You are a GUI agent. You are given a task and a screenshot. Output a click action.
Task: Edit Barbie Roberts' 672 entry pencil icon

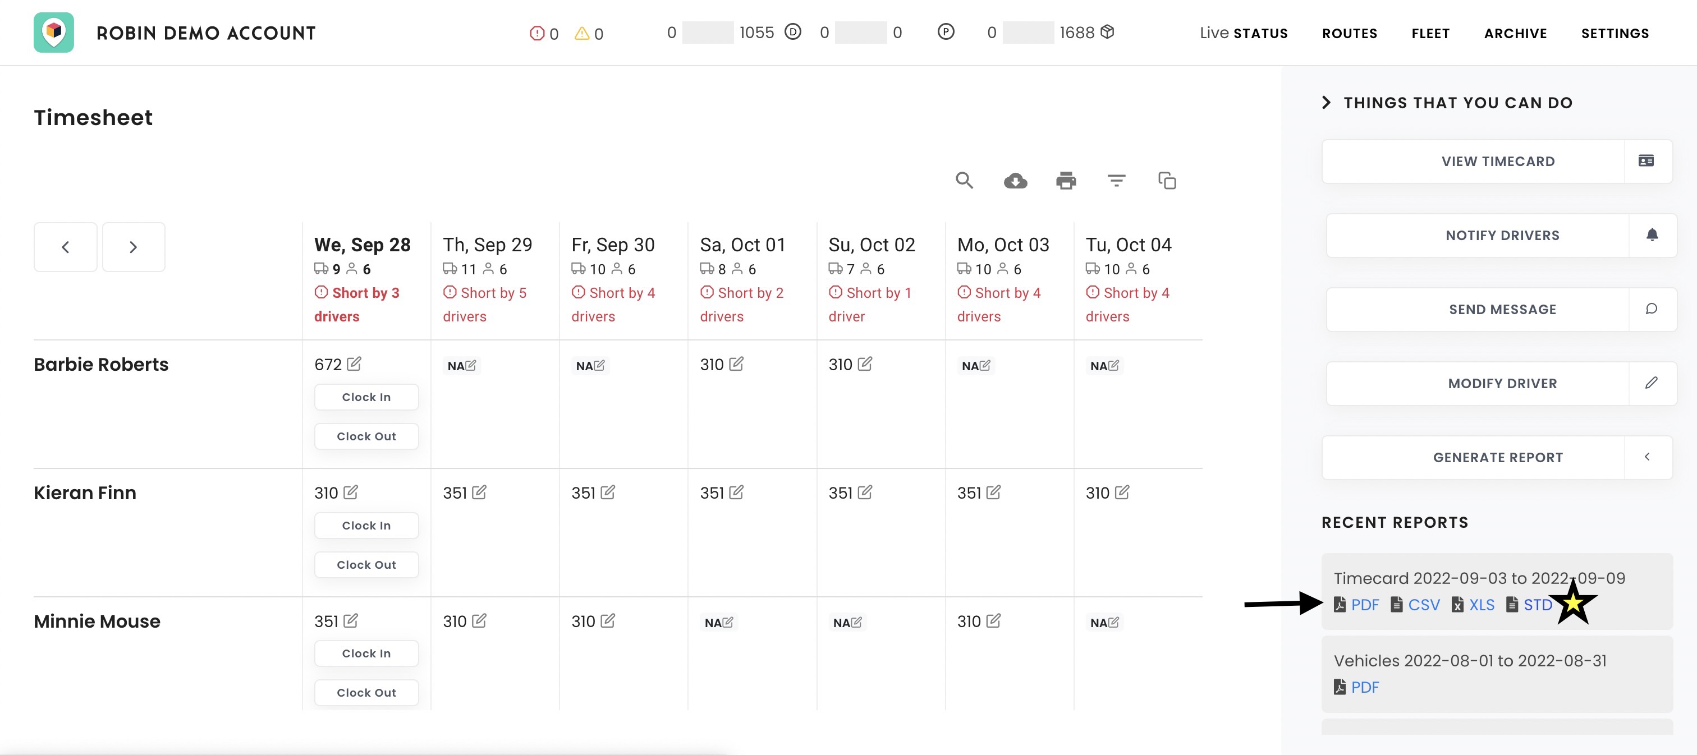click(x=354, y=364)
